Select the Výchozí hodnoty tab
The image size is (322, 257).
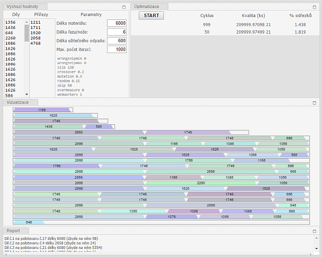pyautogui.click(x=25, y=7)
